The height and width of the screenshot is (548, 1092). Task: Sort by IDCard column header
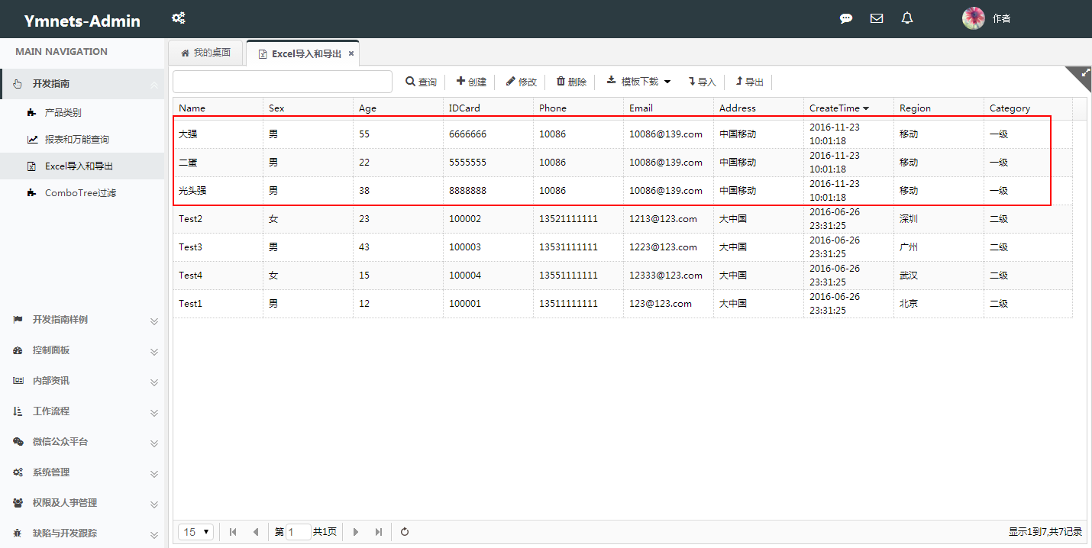click(x=489, y=108)
